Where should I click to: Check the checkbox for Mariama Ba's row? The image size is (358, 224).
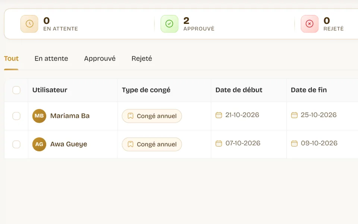pos(16,116)
